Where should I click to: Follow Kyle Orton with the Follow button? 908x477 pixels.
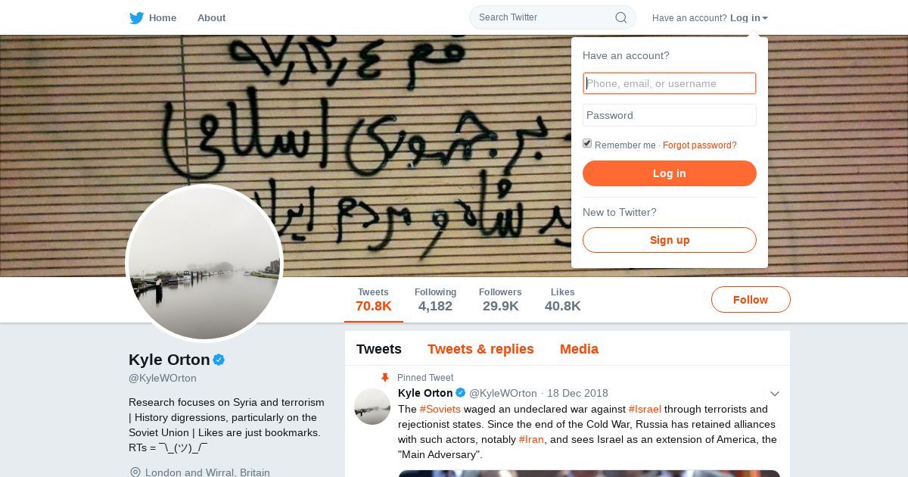click(x=751, y=300)
